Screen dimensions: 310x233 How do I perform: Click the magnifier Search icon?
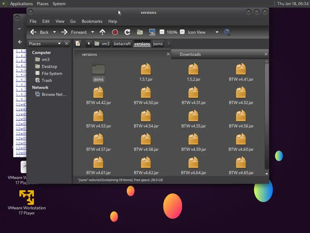click(227, 32)
